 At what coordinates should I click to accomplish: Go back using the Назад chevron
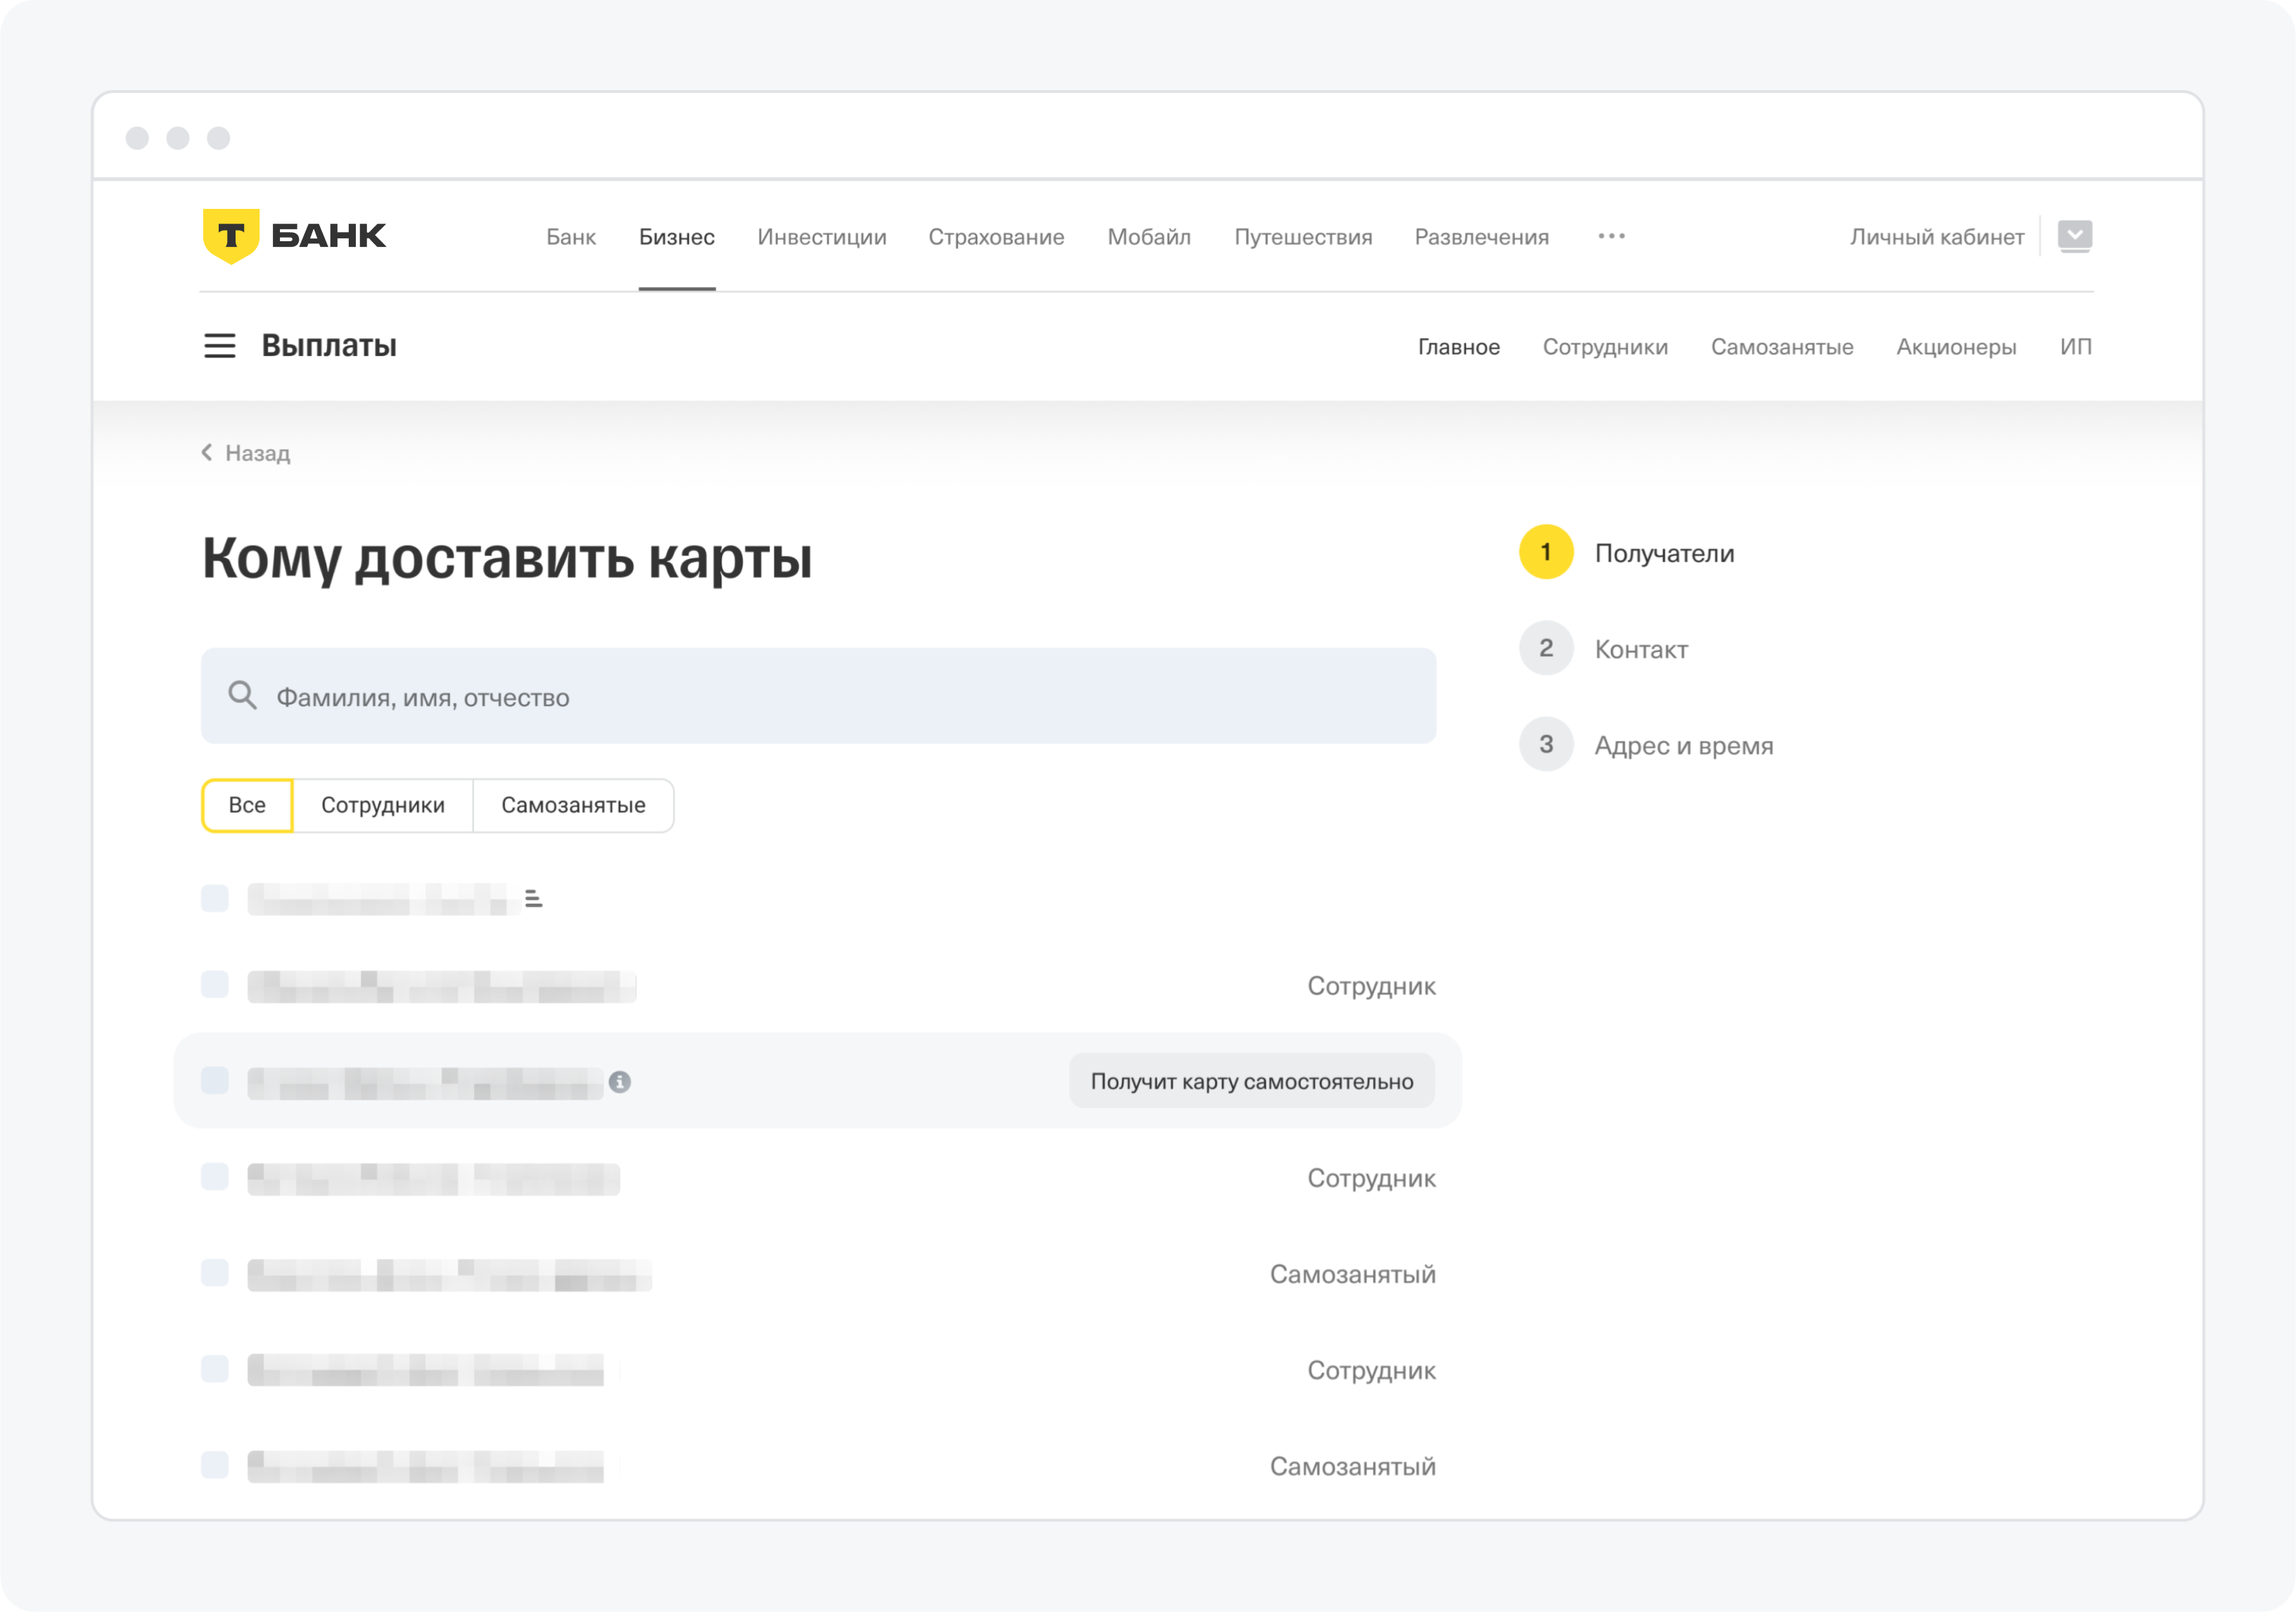coord(207,453)
